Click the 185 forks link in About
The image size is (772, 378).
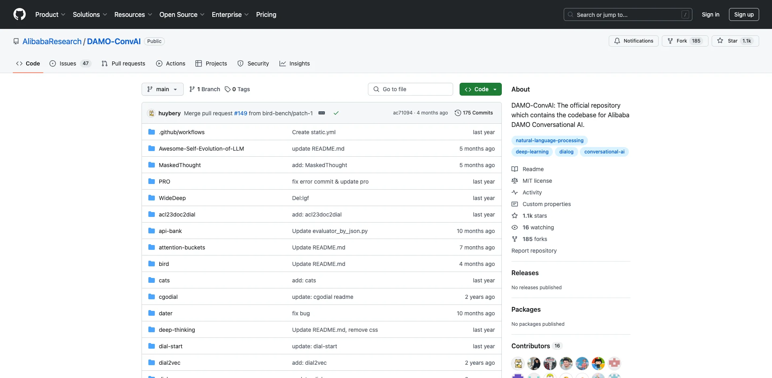click(x=530, y=239)
